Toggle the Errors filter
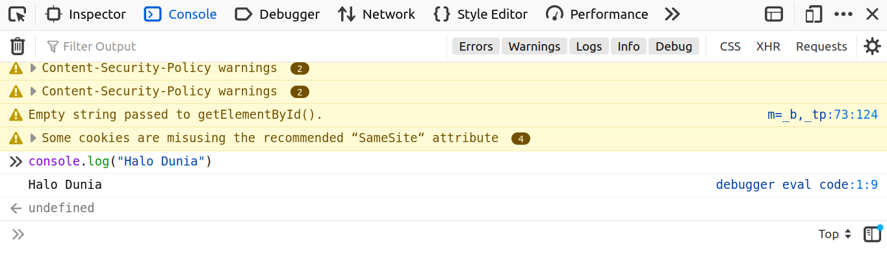Viewport: 887px width, 270px height. [x=476, y=46]
